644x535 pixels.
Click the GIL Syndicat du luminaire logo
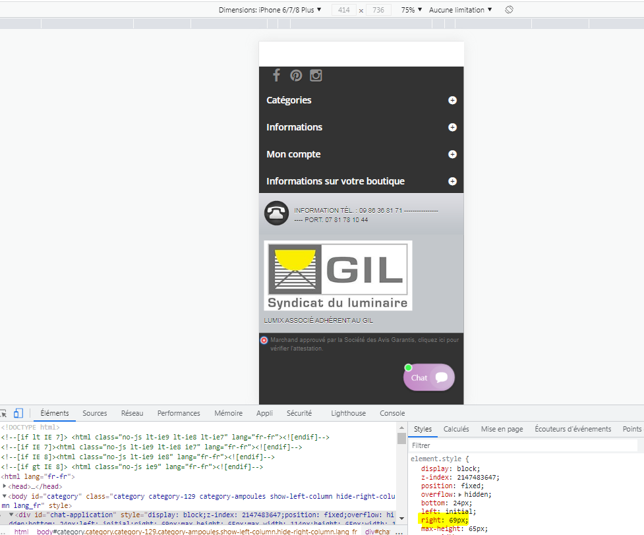pos(337,275)
